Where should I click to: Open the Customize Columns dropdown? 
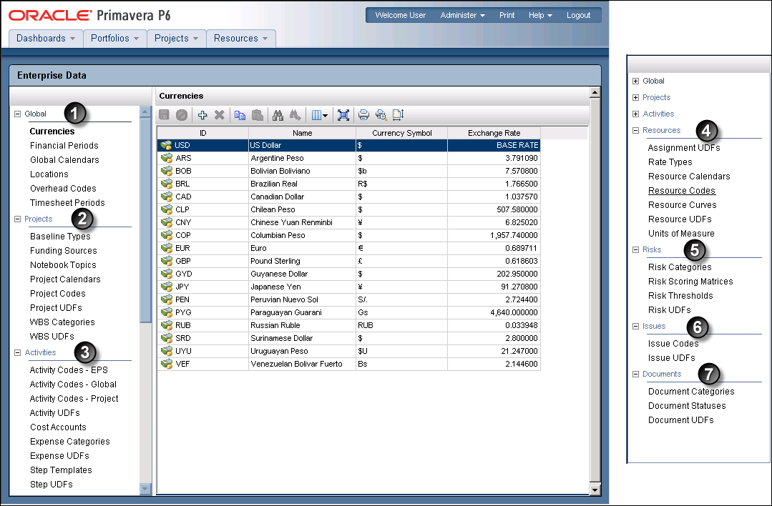click(x=320, y=115)
